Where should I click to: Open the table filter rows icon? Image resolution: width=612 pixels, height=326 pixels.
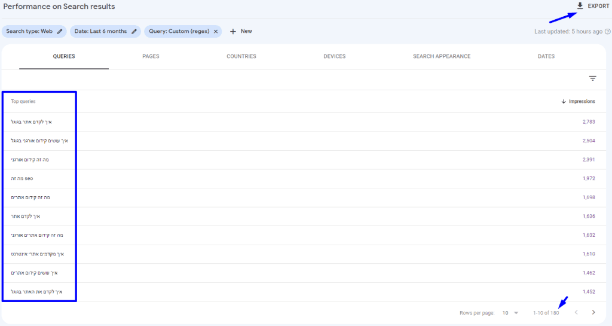pyautogui.click(x=592, y=78)
